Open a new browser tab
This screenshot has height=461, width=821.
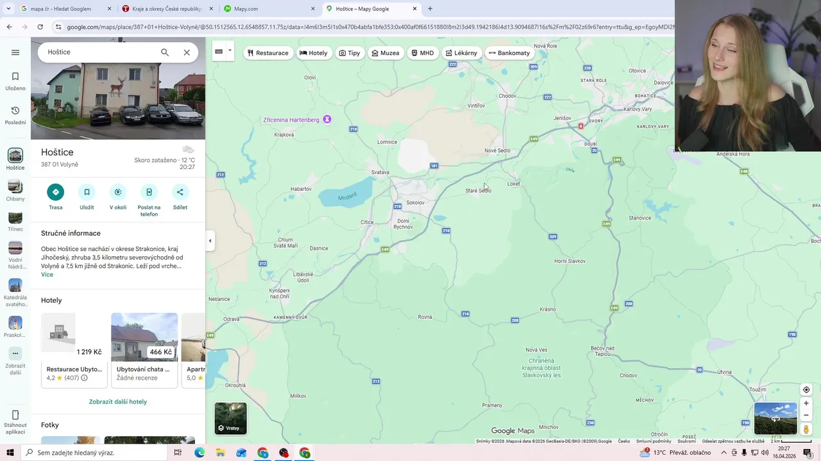point(430,9)
